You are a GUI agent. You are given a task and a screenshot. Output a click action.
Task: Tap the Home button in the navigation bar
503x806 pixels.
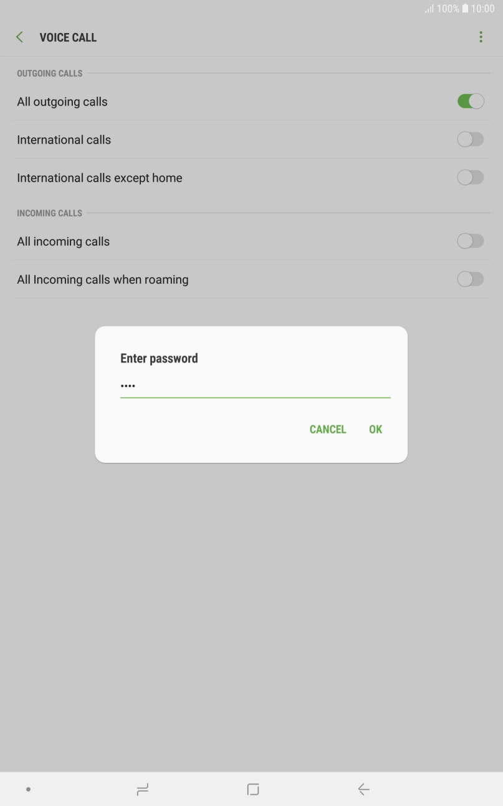252,789
